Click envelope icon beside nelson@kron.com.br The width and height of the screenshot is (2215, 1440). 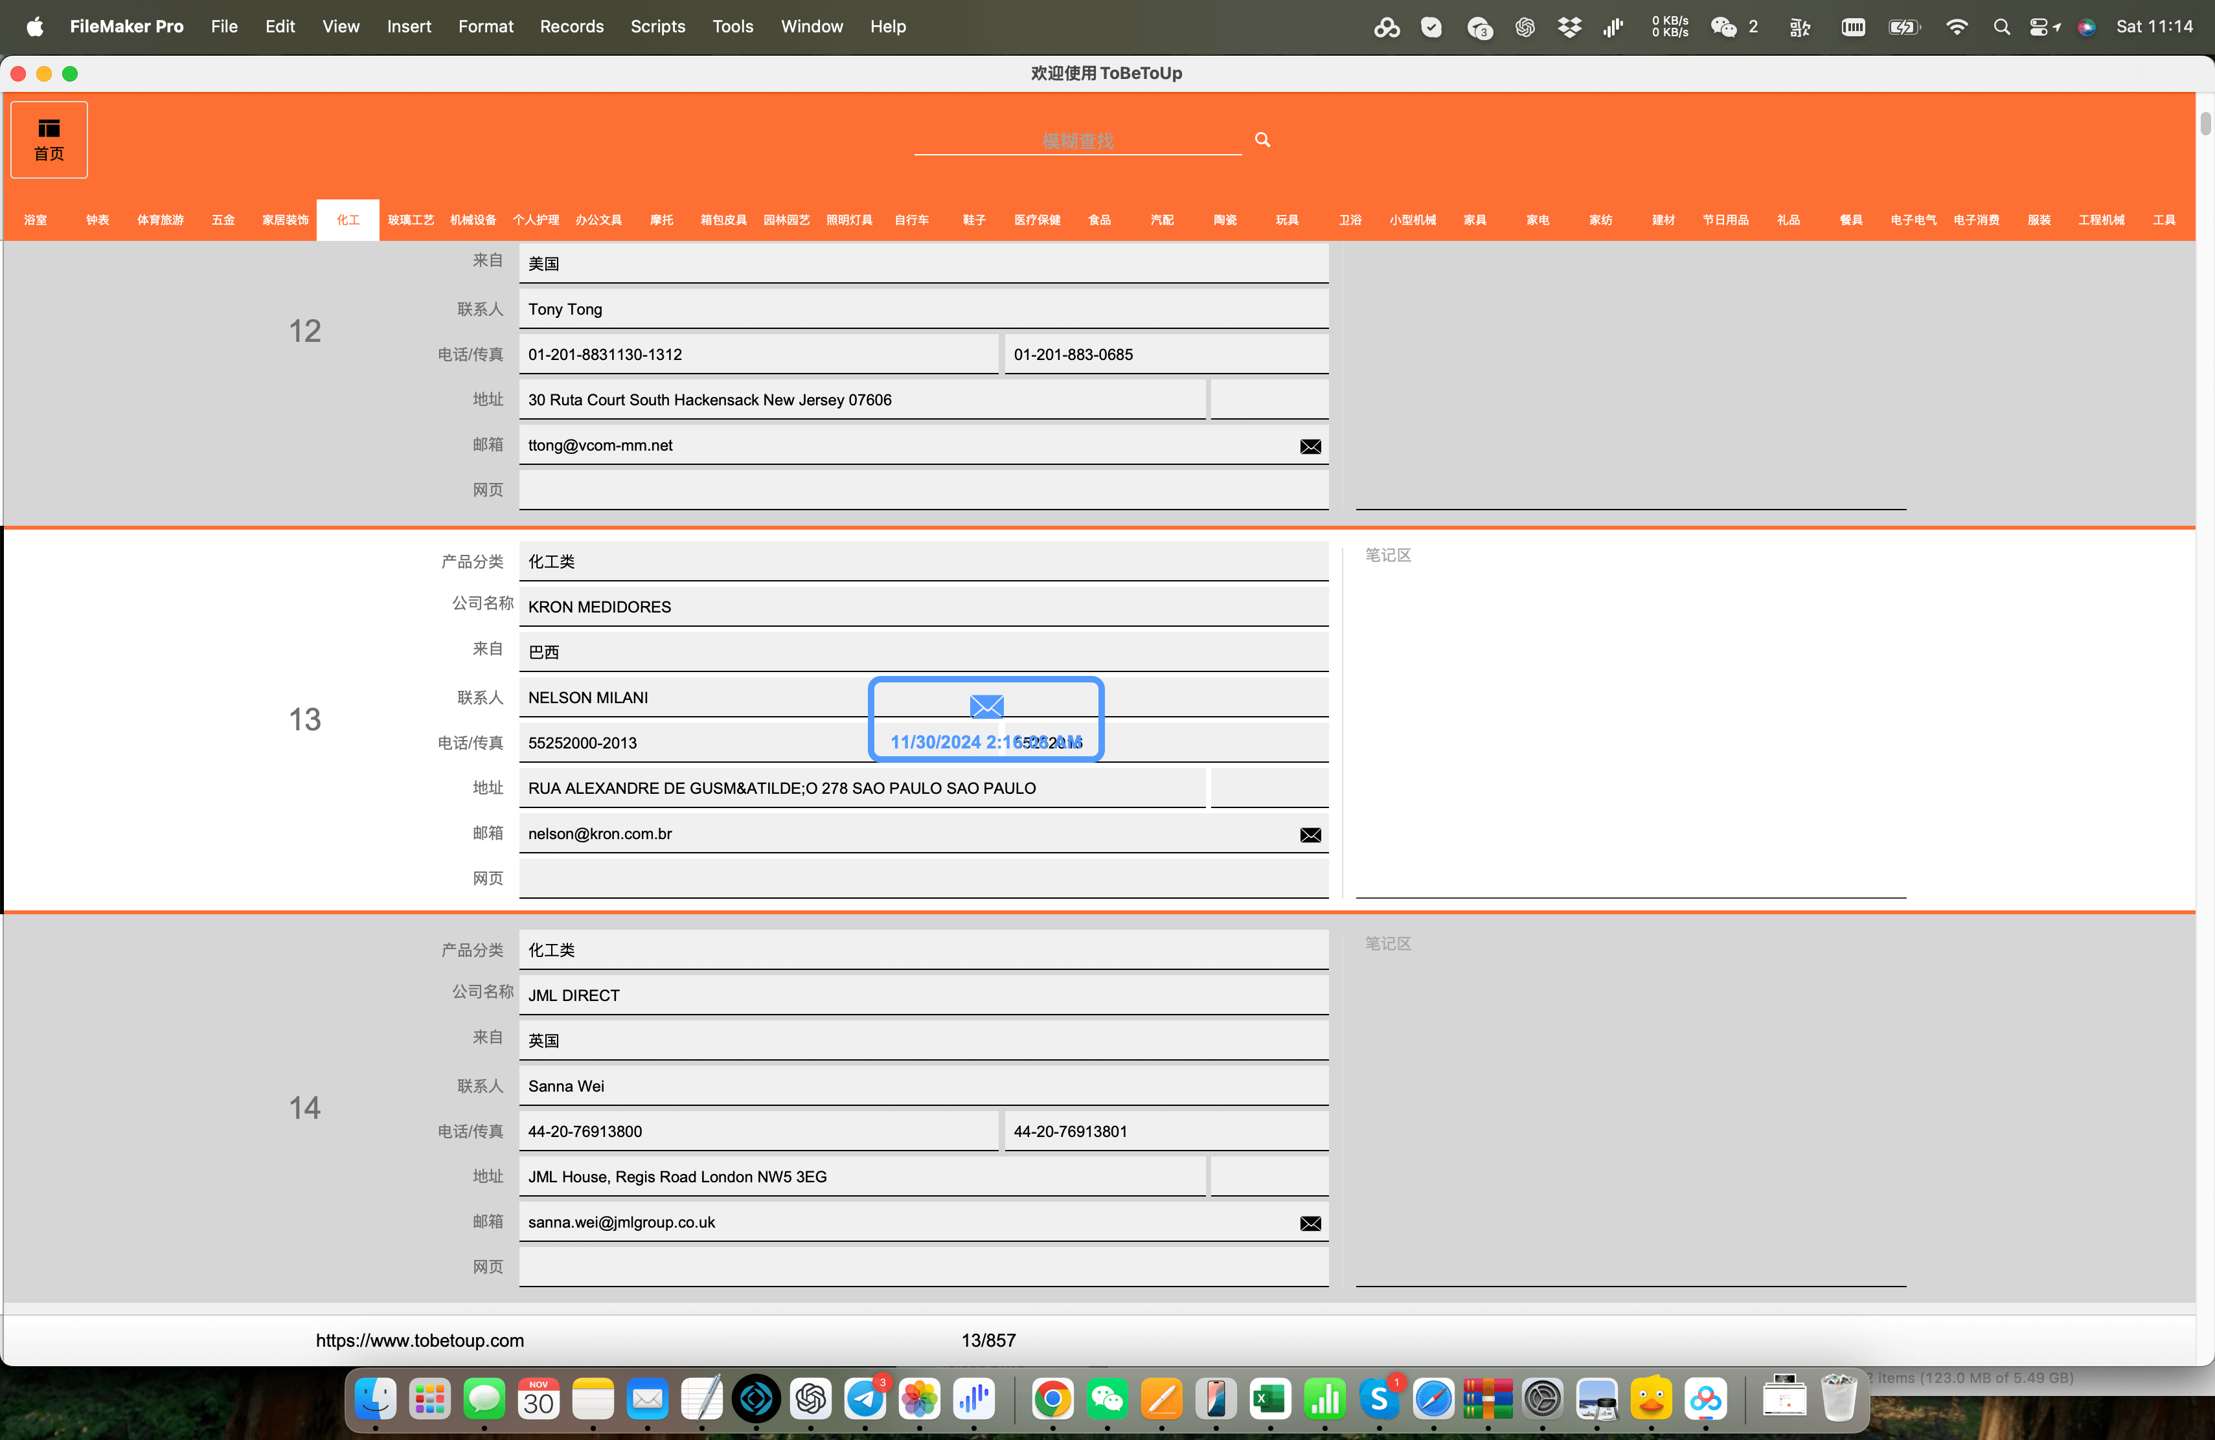point(1310,835)
